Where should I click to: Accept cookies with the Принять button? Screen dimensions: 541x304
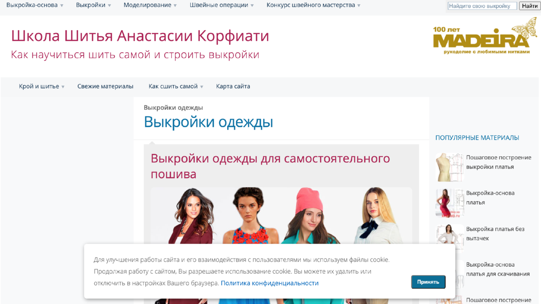(428, 281)
